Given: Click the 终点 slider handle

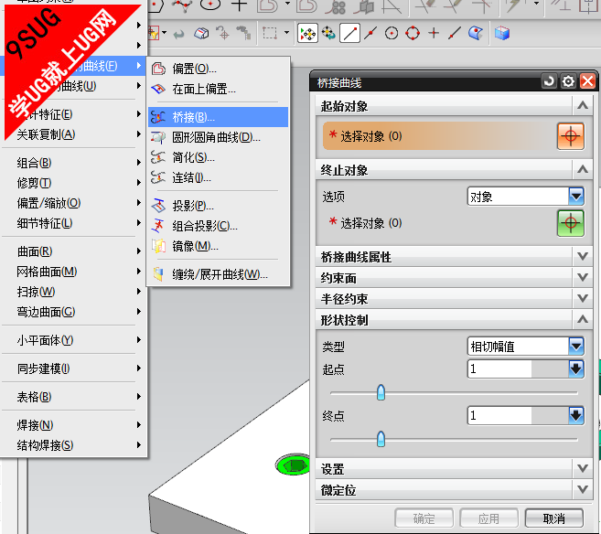Looking at the screenshot, I should [x=381, y=439].
